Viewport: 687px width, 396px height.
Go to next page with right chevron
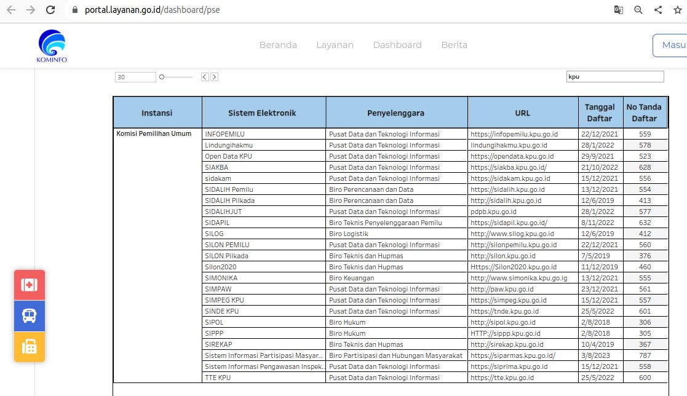[214, 76]
